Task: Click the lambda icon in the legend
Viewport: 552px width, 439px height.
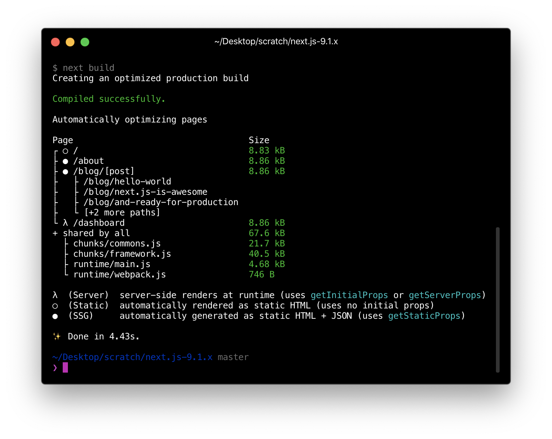Action: click(55, 295)
